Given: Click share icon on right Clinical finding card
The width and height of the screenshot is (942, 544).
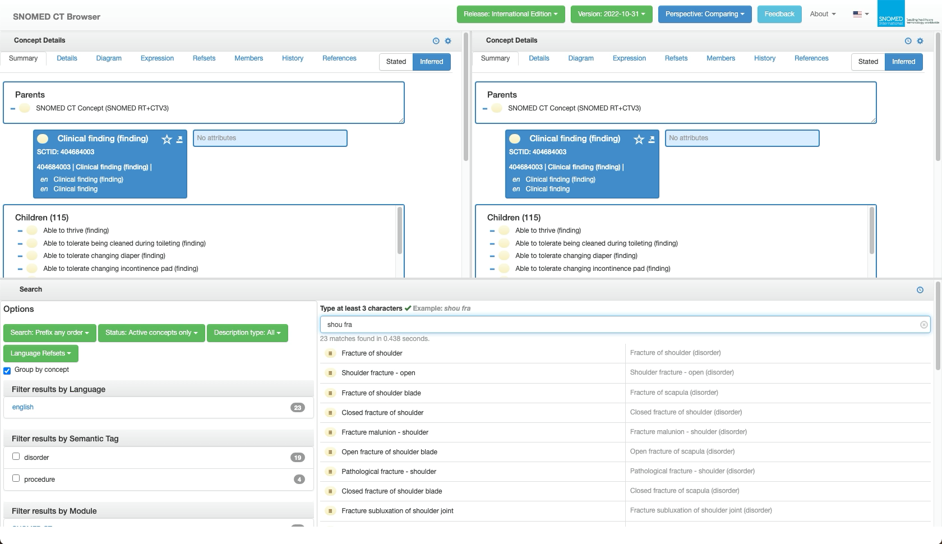Looking at the screenshot, I should tap(652, 140).
